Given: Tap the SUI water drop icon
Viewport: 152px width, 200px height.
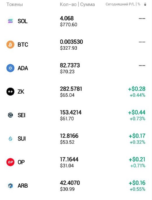Looking at the screenshot, I should [10, 139].
